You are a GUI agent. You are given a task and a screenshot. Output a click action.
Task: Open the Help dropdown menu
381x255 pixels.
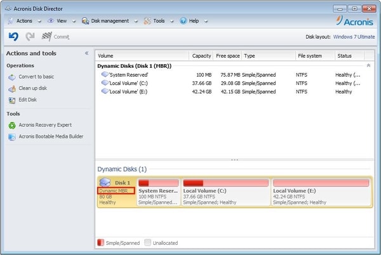[193, 20]
